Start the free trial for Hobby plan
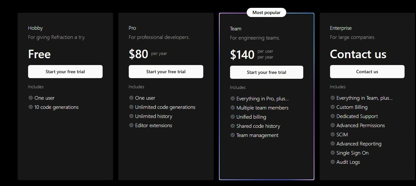 click(x=65, y=72)
